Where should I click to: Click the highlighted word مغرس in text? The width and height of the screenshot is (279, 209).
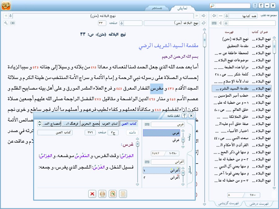pyautogui.click(x=157, y=89)
